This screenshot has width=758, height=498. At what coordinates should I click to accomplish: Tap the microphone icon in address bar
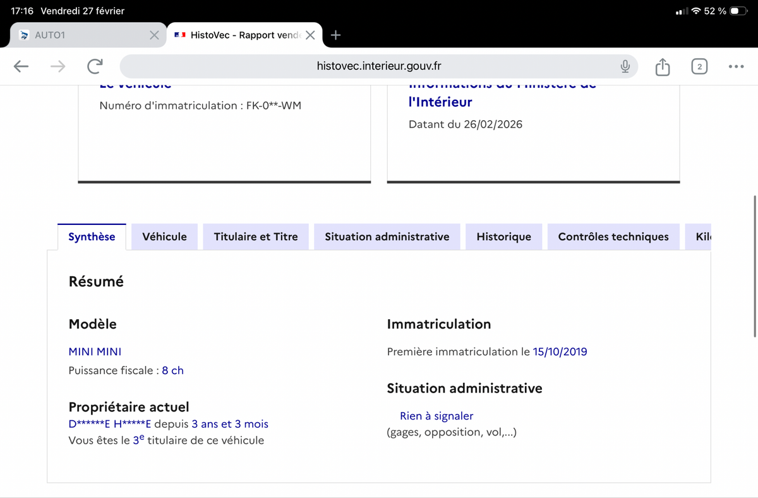[625, 66]
